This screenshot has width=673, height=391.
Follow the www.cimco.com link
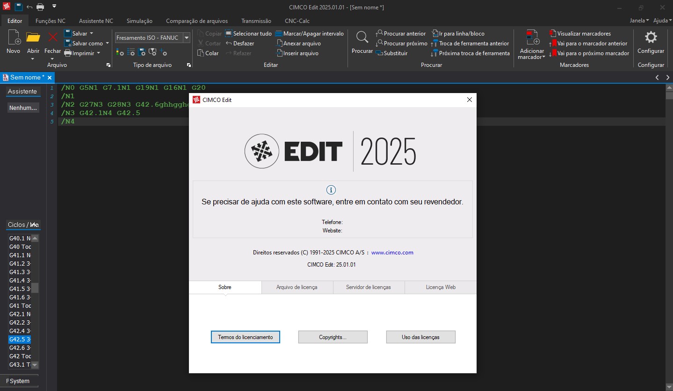[392, 253]
